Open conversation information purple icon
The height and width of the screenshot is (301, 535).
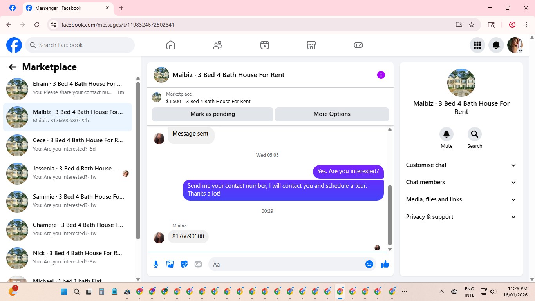[381, 75]
